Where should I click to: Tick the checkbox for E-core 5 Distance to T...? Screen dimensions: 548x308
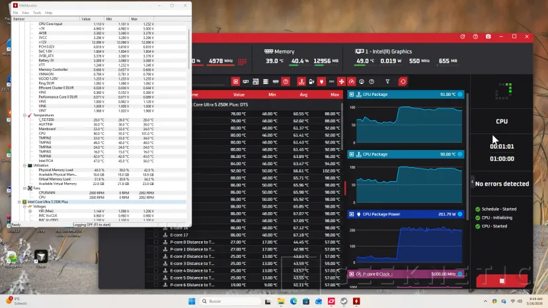(x=156, y=278)
